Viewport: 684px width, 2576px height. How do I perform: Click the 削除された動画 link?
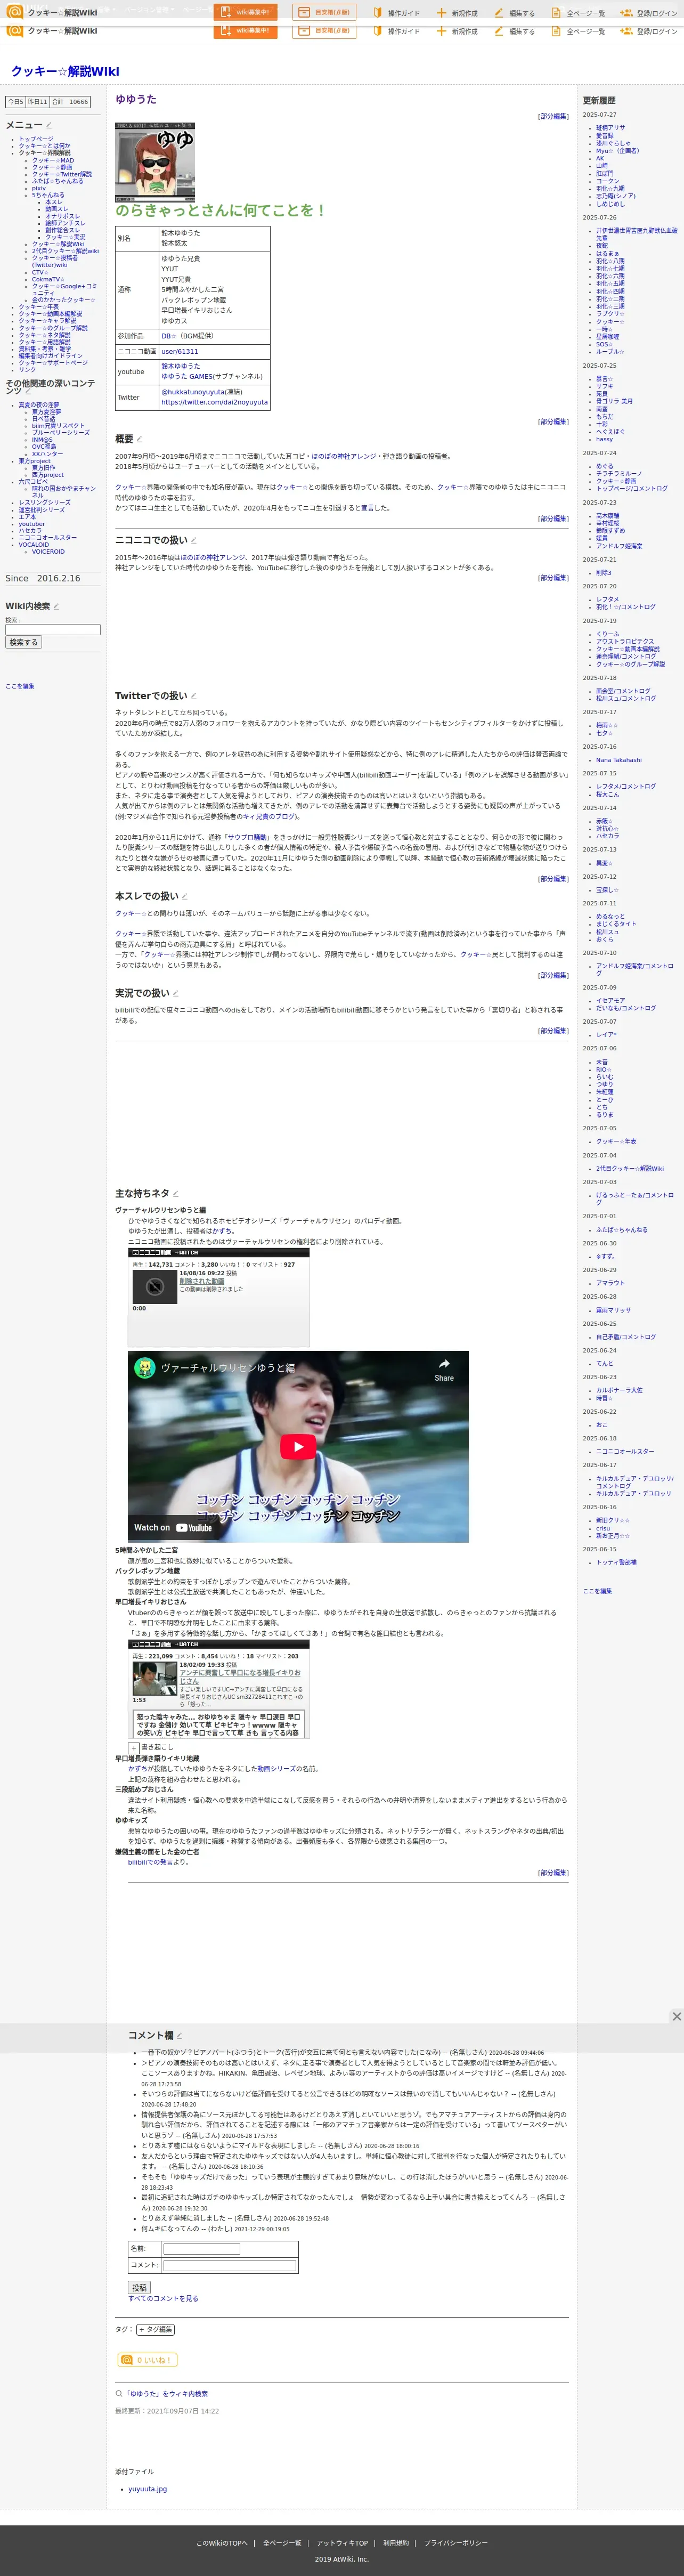click(202, 1281)
